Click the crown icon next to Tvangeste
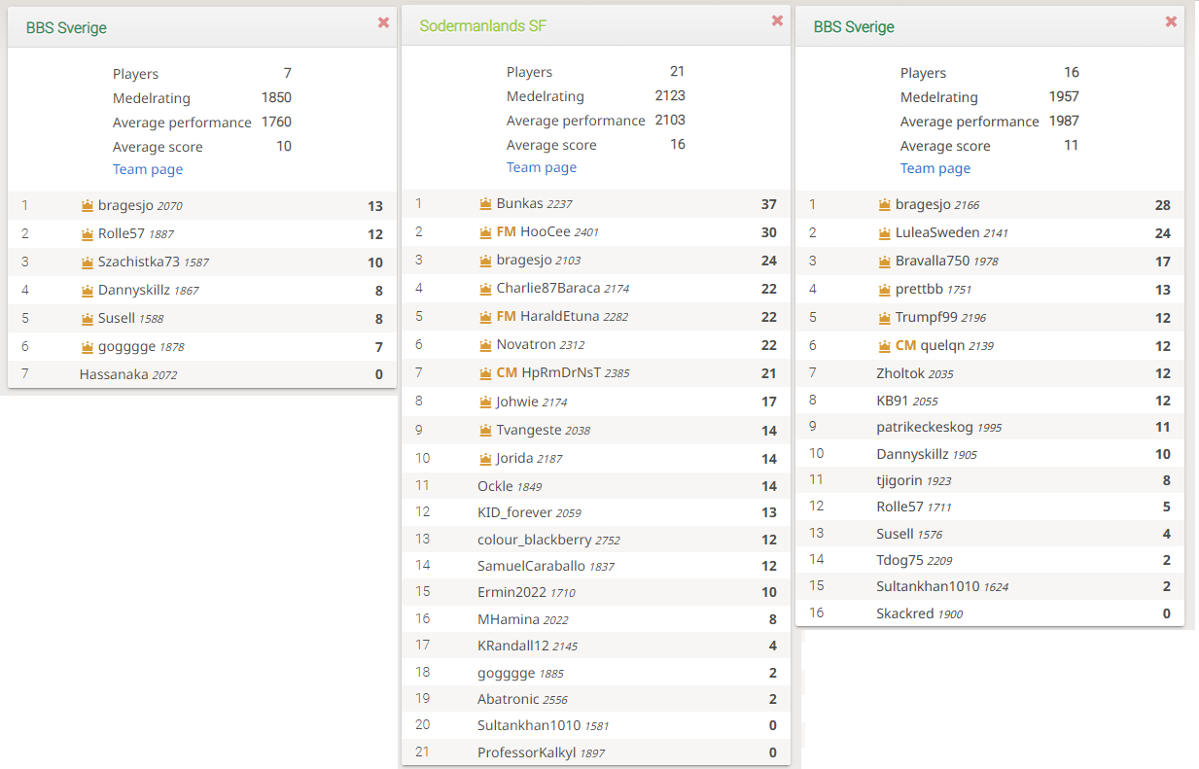The height and width of the screenshot is (769, 1199). coord(485,429)
